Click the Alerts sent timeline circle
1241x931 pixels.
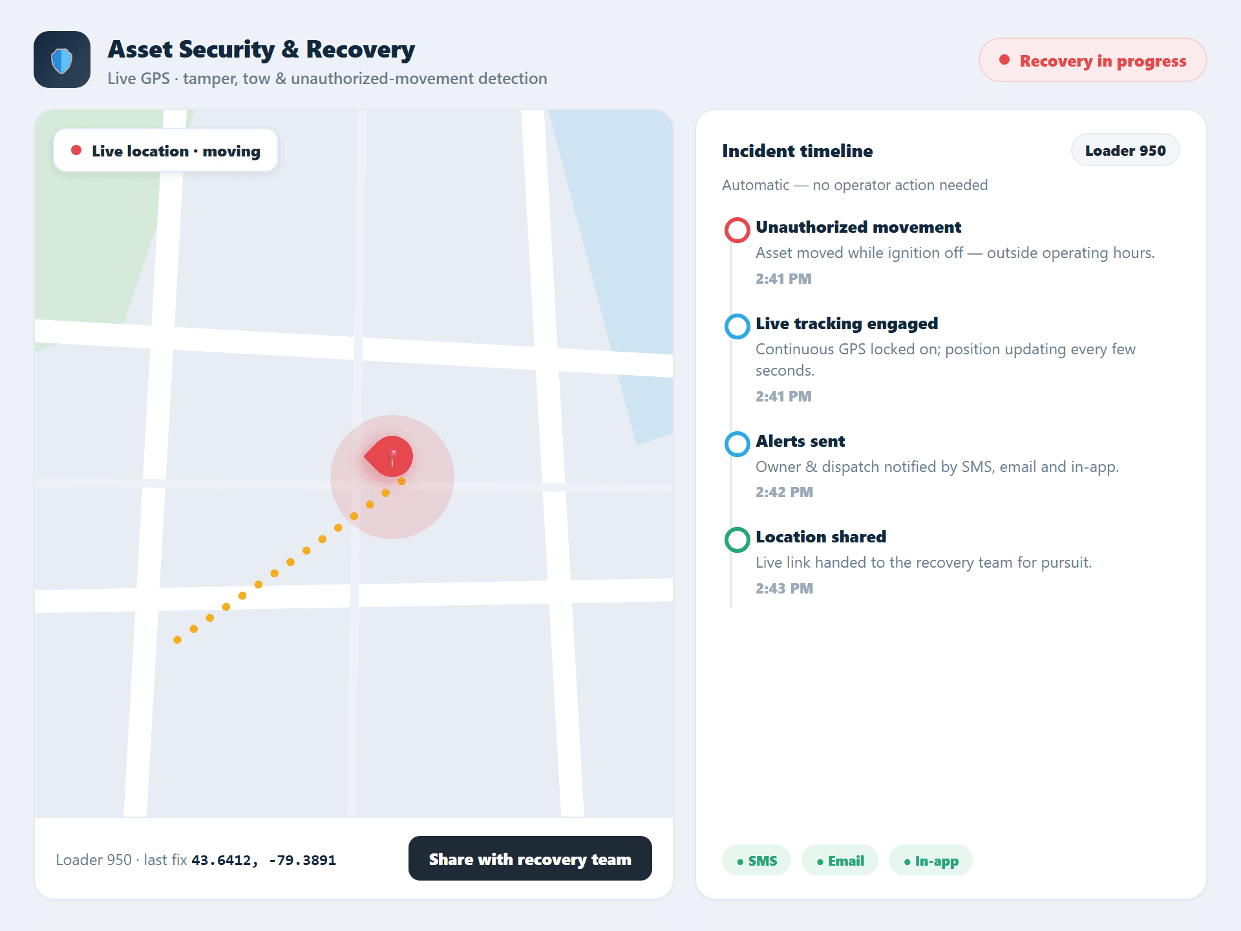click(x=737, y=444)
